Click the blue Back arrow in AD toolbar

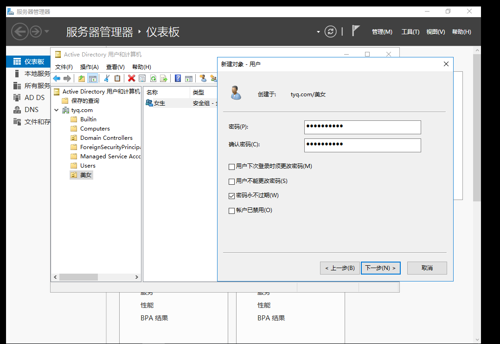(57, 78)
